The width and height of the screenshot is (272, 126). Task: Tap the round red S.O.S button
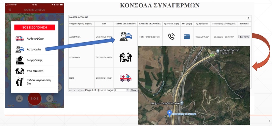tap(35, 98)
